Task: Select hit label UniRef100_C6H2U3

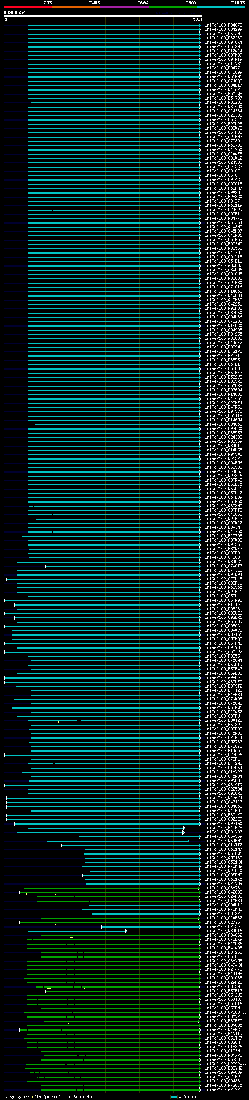Action: [223, 995]
